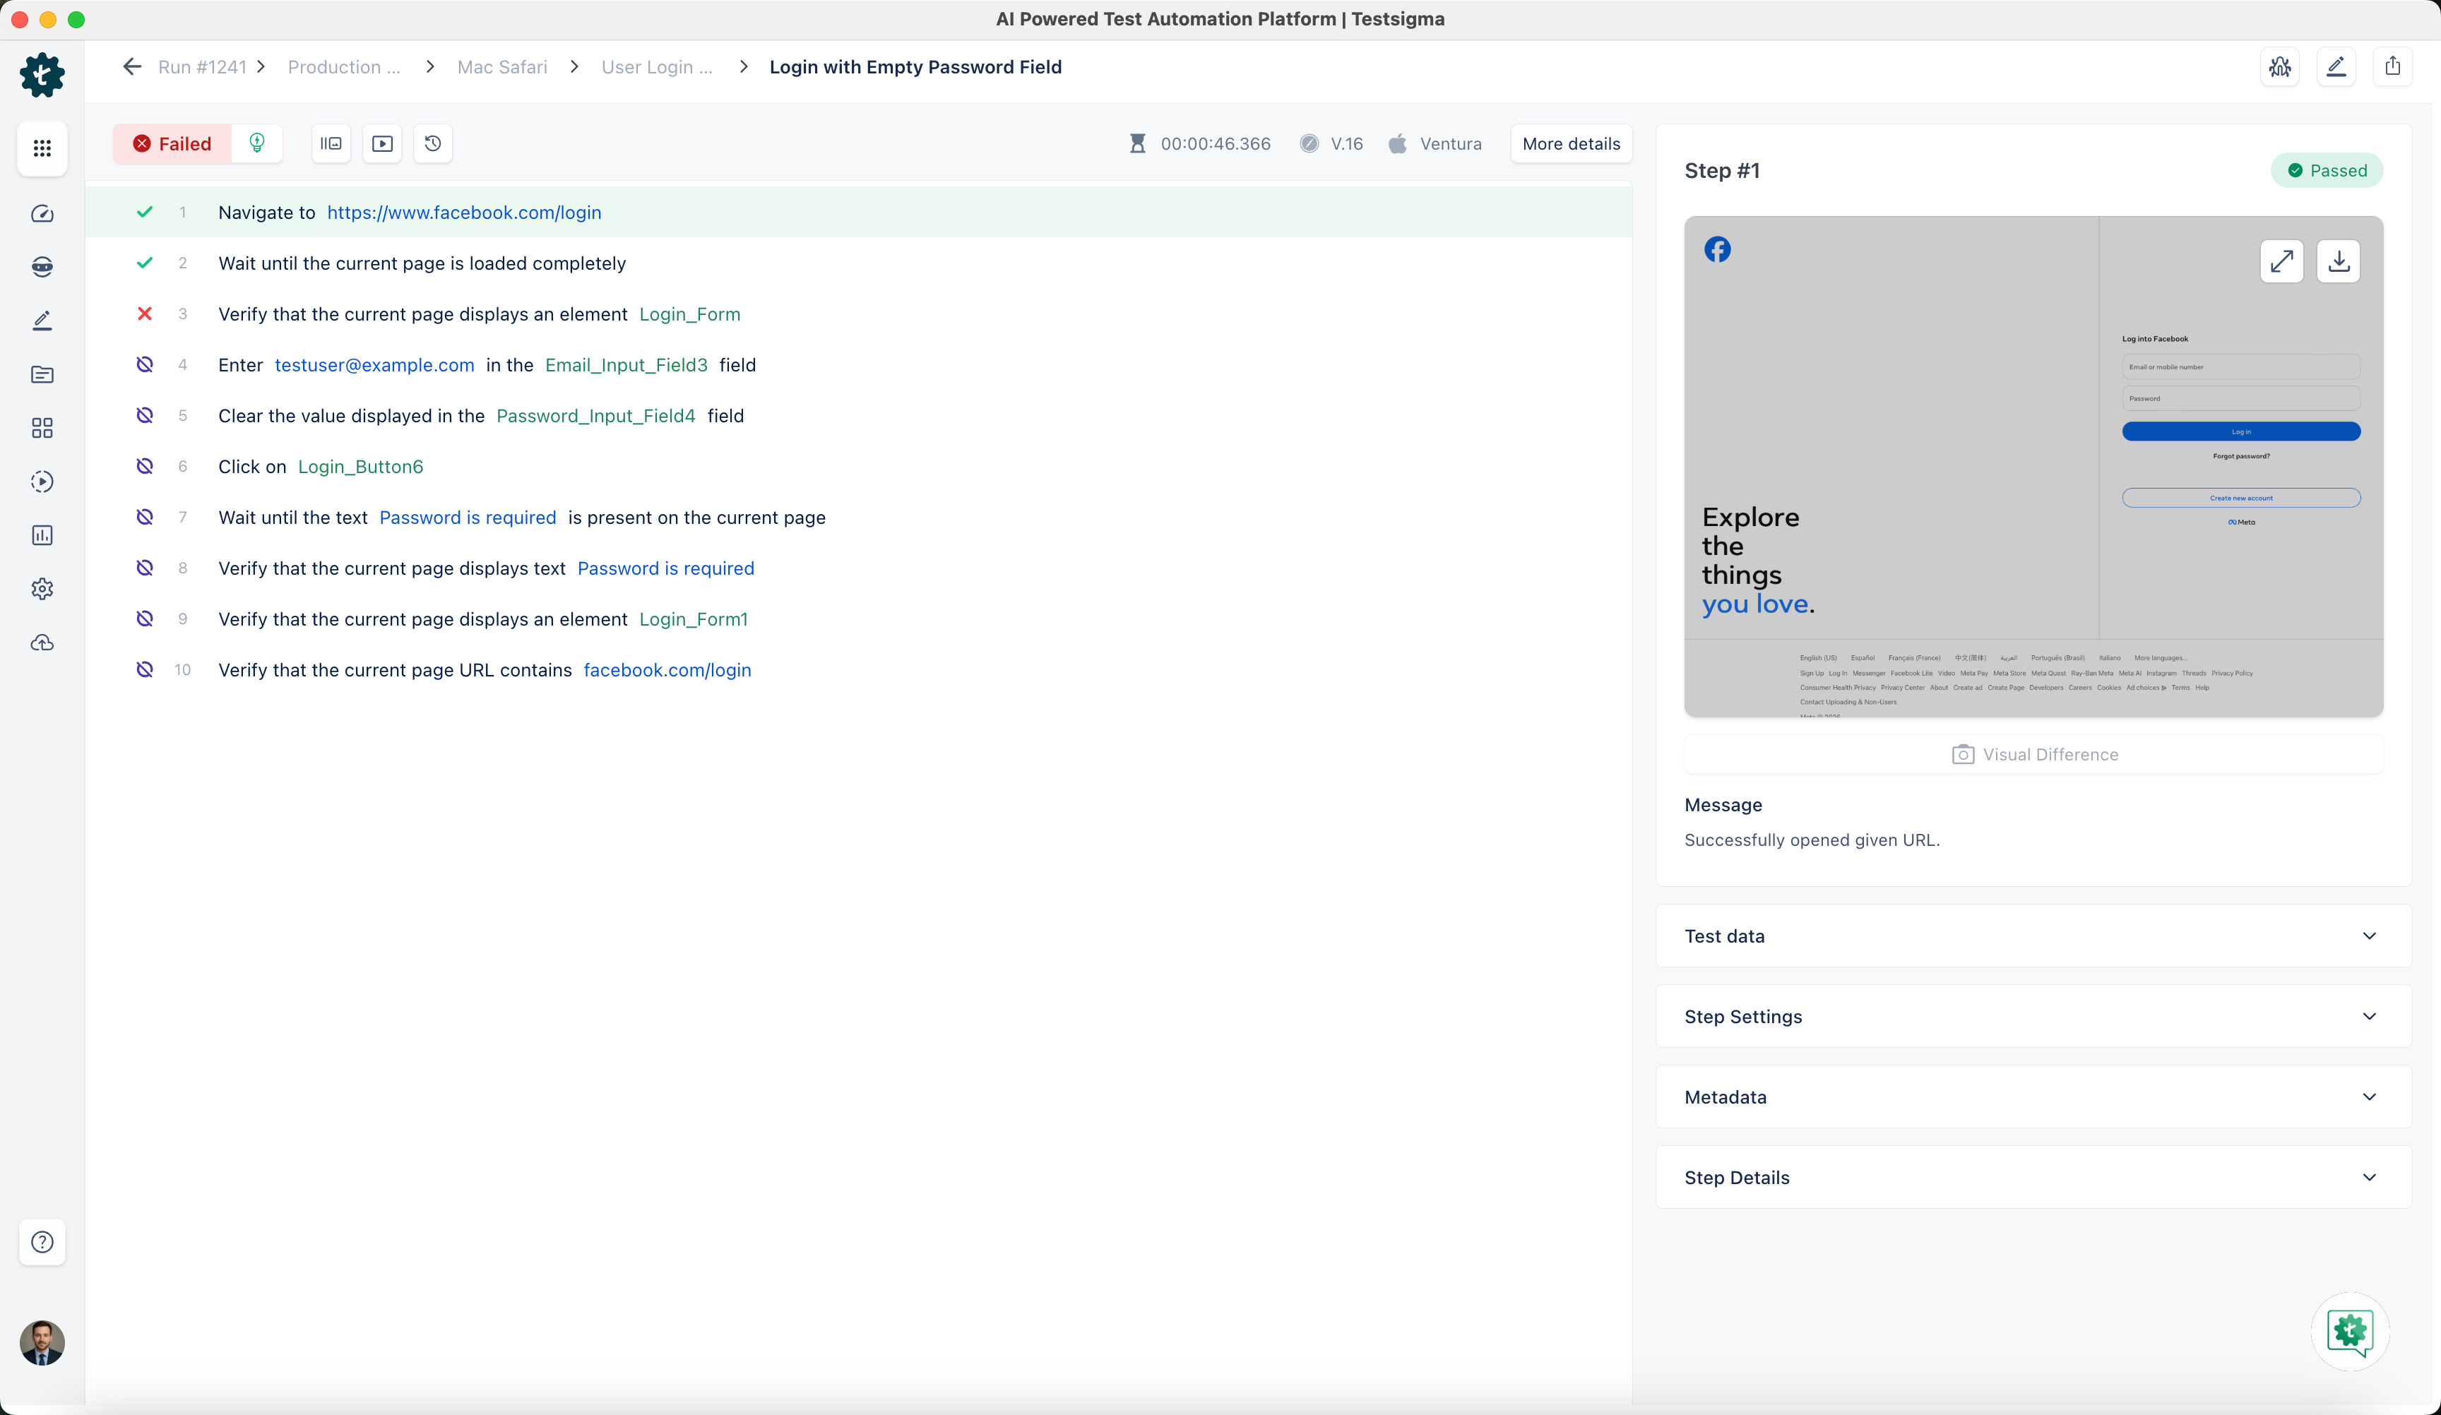Click the Facebook login screenshot thumbnail
2441x1415 pixels.
pyautogui.click(x=2034, y=467)
